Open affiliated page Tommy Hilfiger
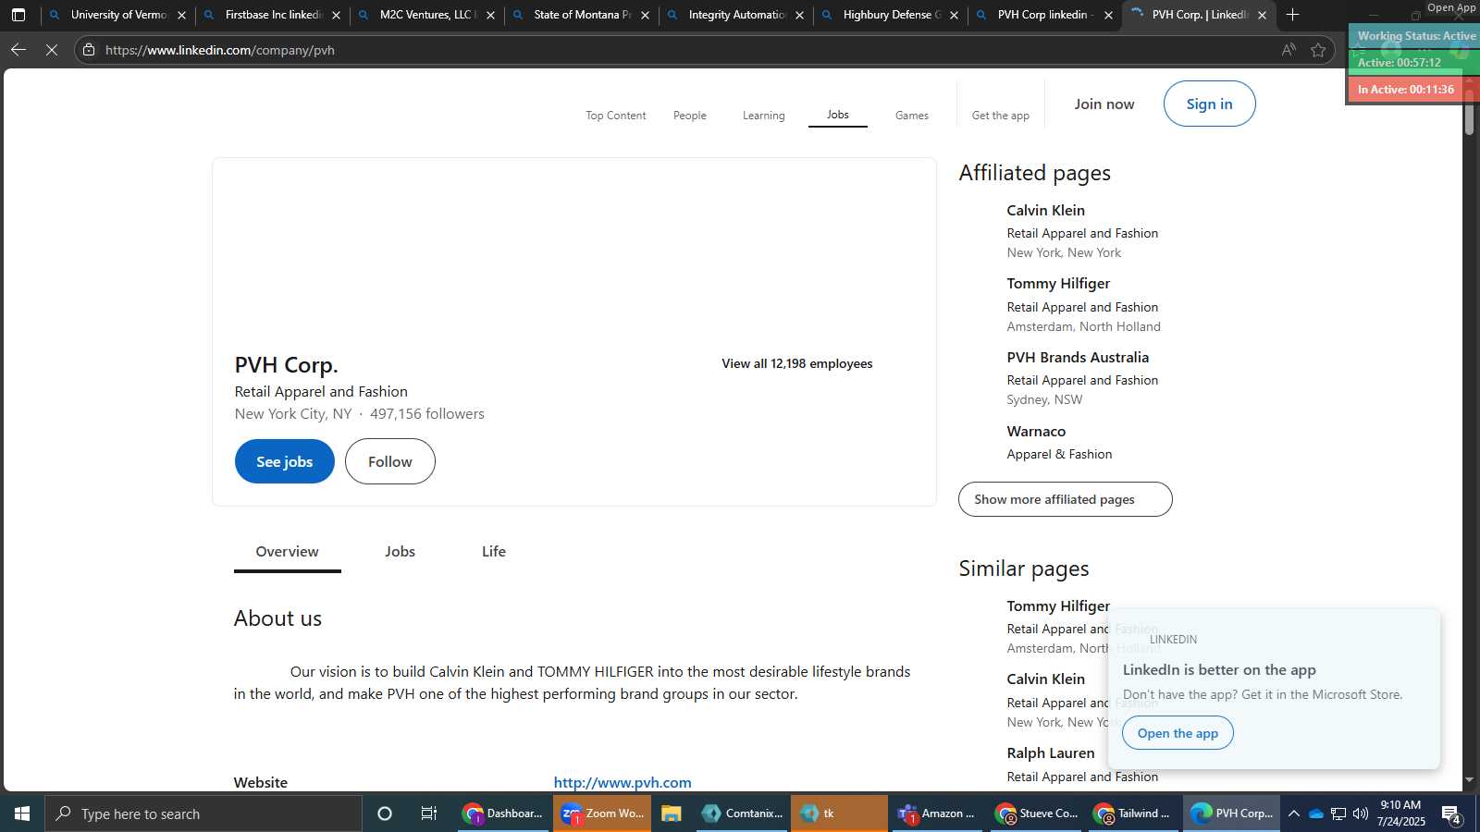 tap(1058, 284)
